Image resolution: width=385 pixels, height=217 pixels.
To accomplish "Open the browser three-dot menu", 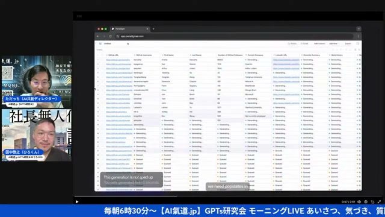I will (x=359, y=36).
